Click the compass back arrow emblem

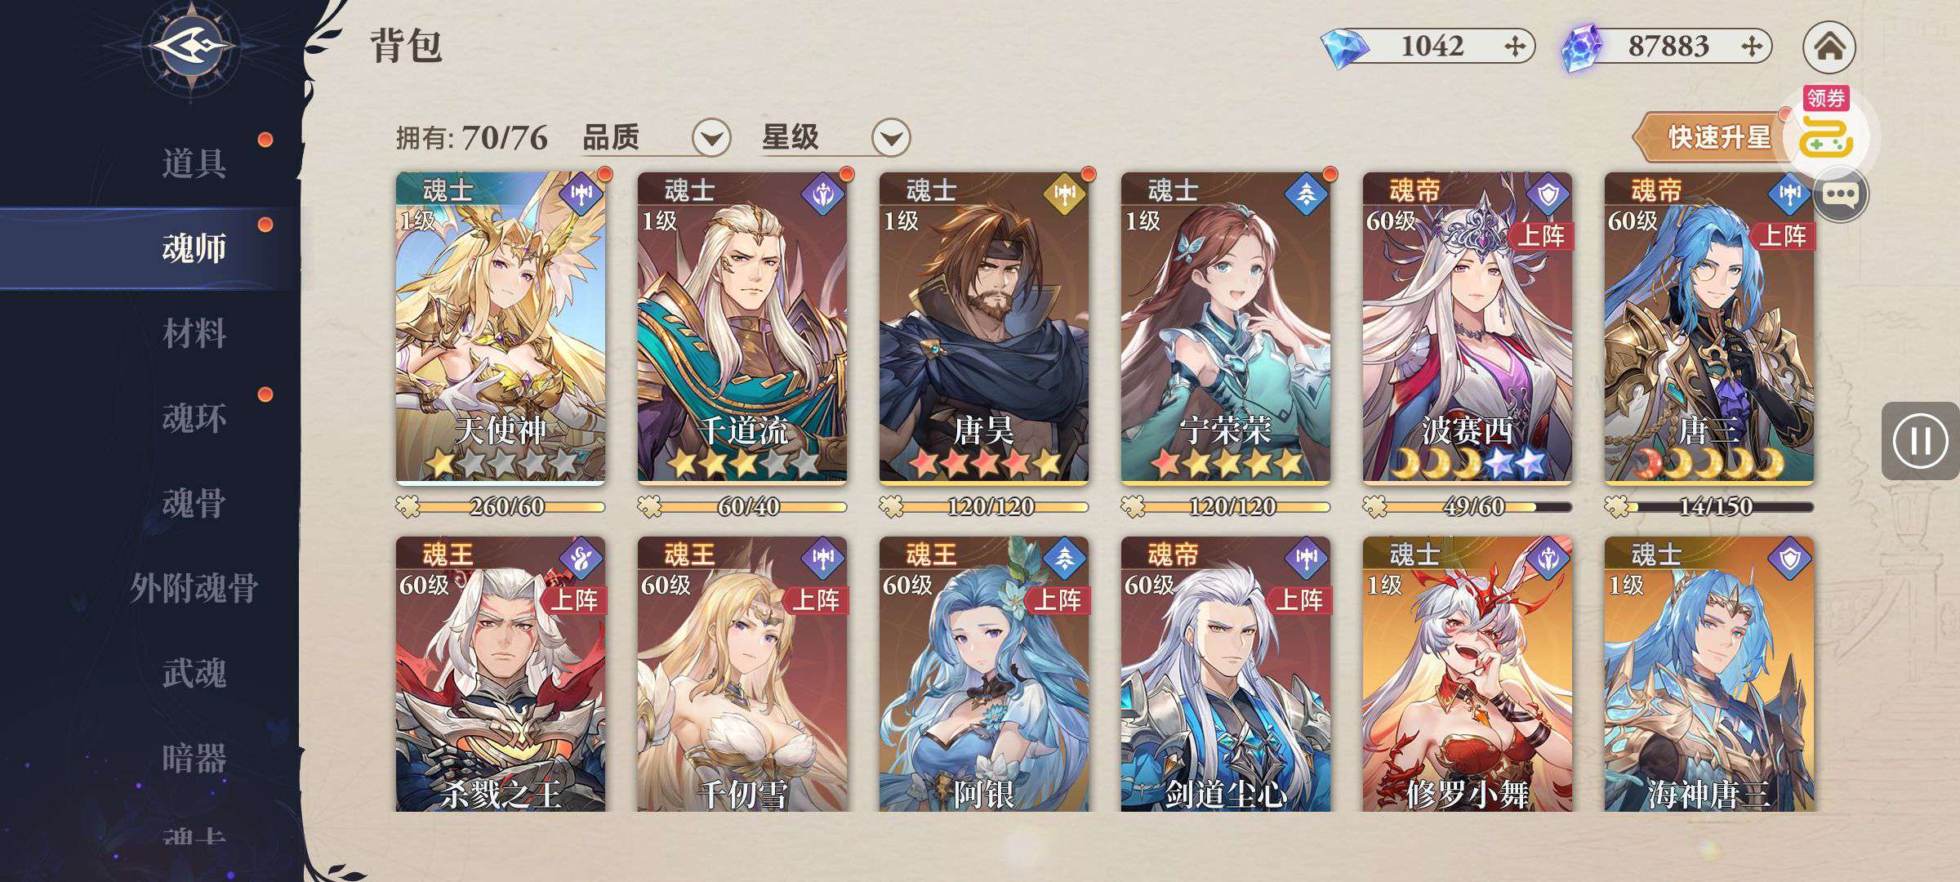point(191,47)
